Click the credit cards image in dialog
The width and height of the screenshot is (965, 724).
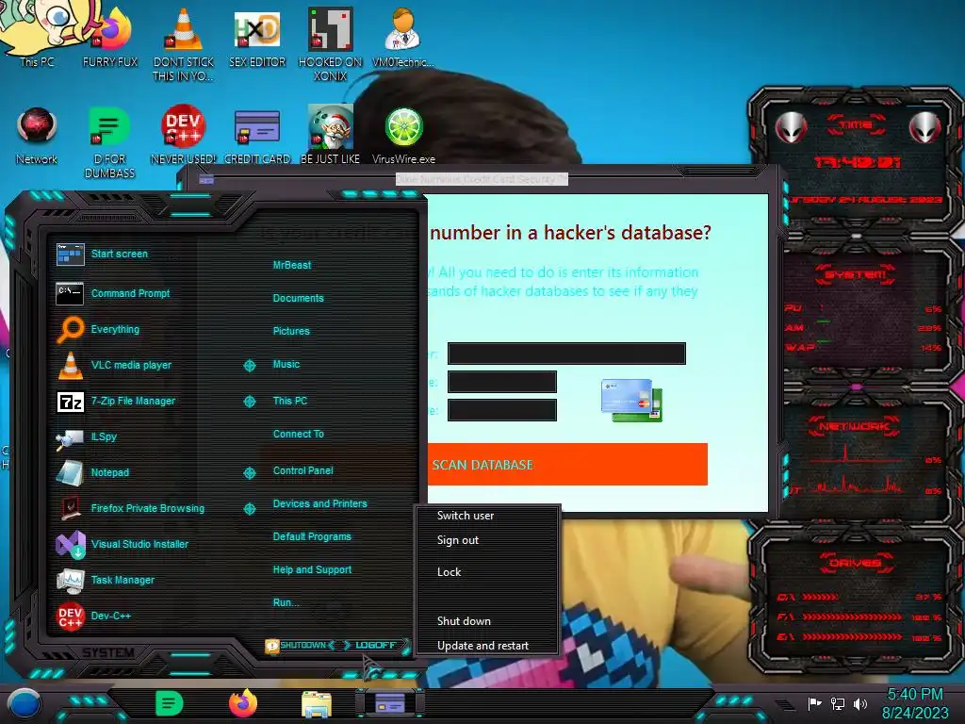[x=631, y=400]
